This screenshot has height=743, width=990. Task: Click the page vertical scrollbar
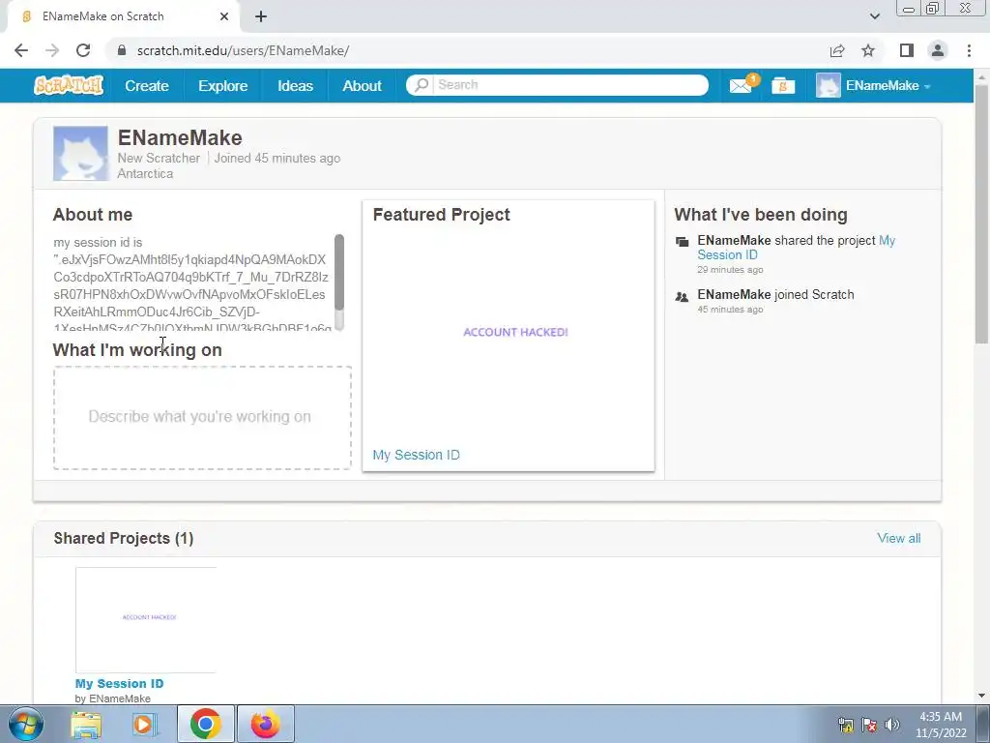click(981, 215)
